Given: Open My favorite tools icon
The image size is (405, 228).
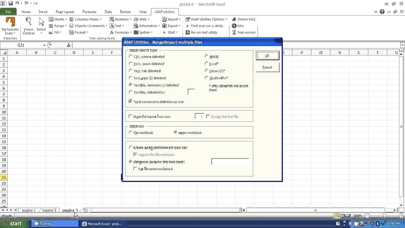Looking at the screenshot, I should pos(10,26).
